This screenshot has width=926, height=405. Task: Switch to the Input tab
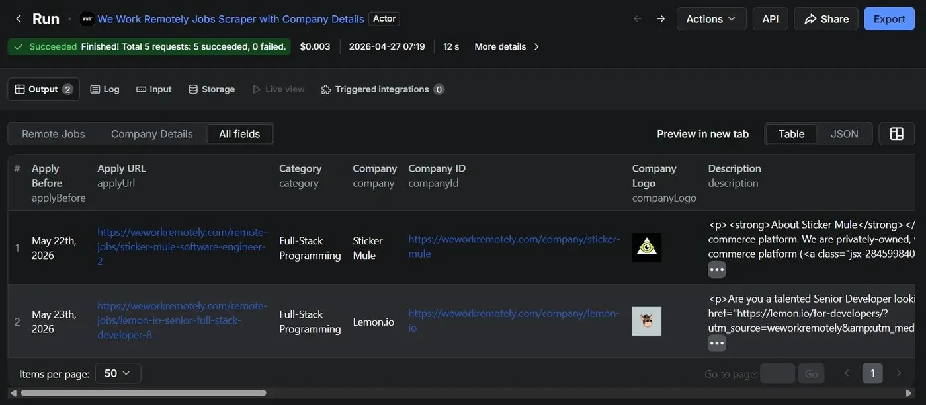tap(153, 89)
